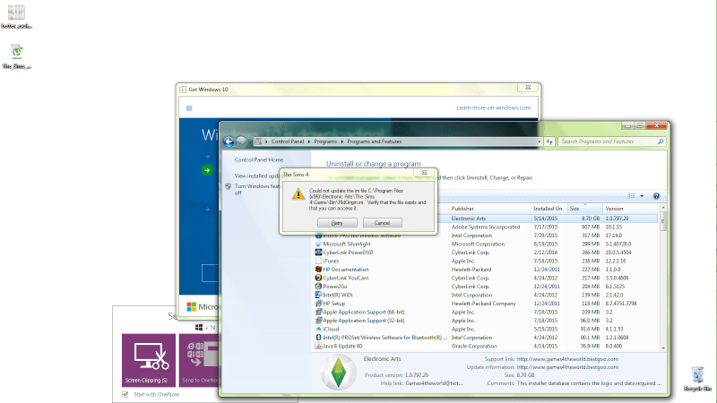Click Programs breadcrumb

325,141
